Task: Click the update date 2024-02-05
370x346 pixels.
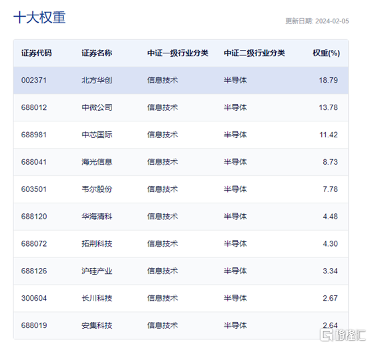Action: click(332, 21)
